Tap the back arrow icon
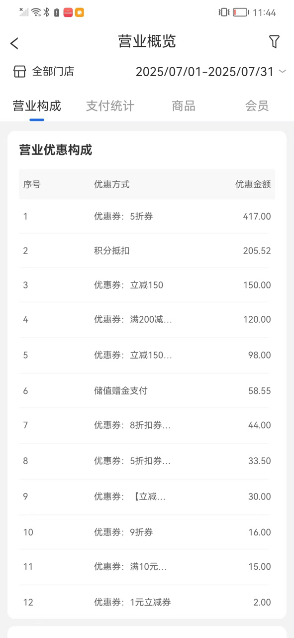This screenshot has height=638, width=294. [14, 43]
